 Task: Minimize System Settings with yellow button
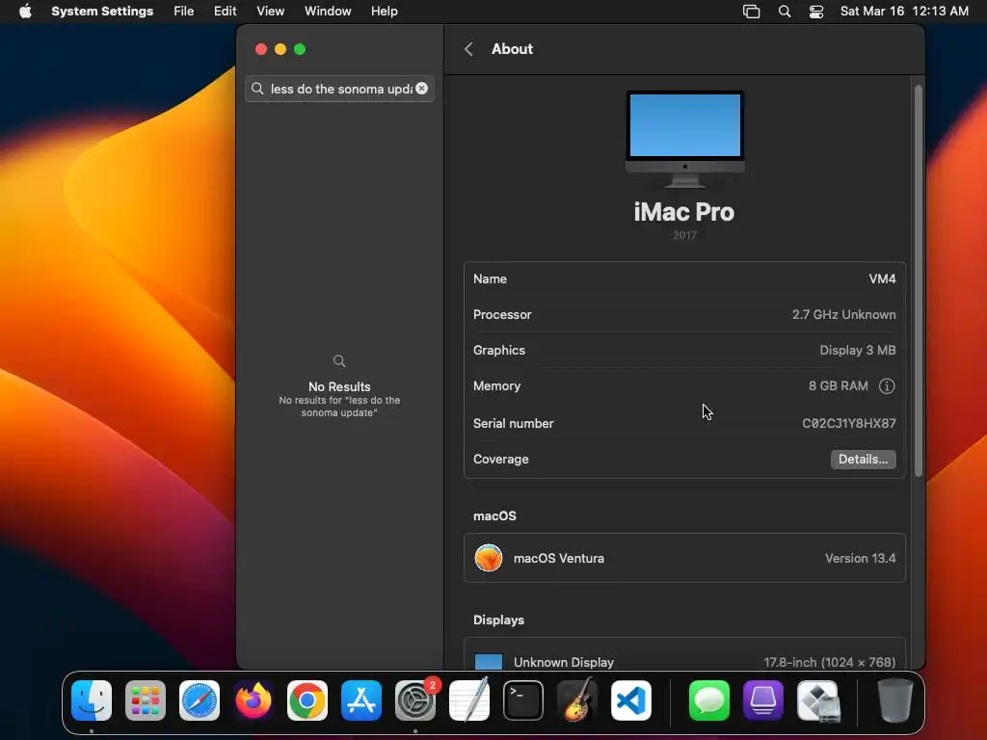pos(280,49)
